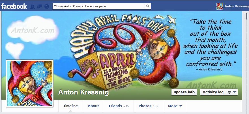This screenshot has height=114, width=249.
Task: Open the About tab
Action: click(x=93, y=106)
